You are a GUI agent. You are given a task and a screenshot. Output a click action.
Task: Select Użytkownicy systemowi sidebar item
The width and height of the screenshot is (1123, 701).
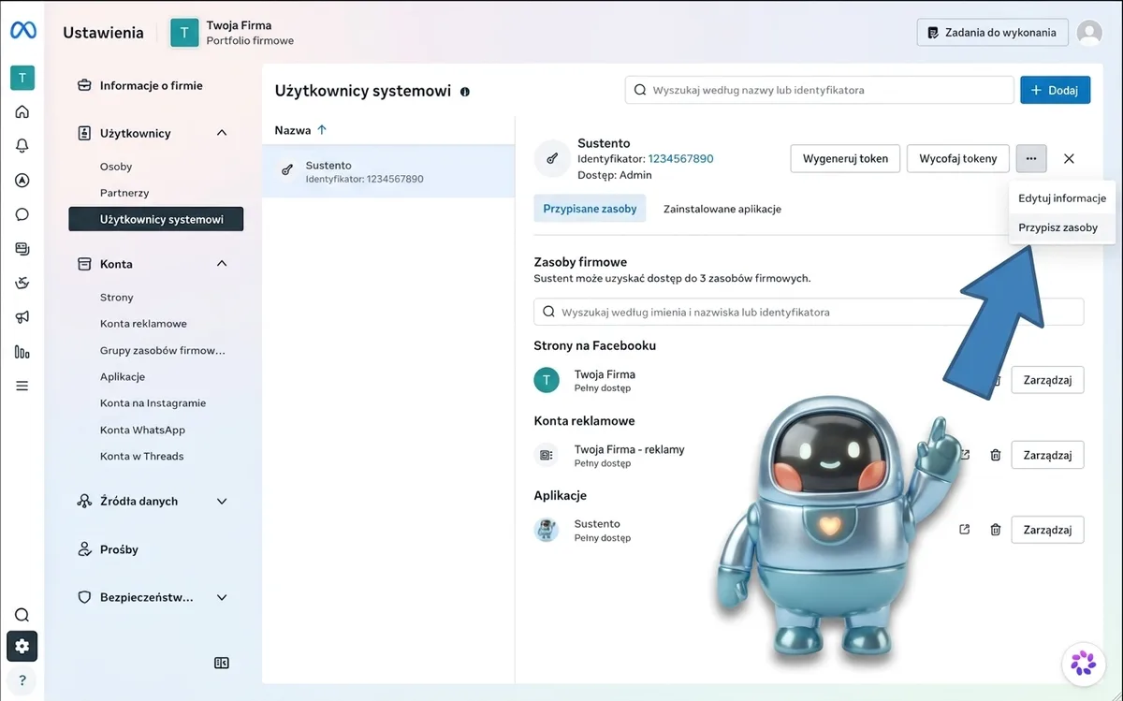(156, 219)
